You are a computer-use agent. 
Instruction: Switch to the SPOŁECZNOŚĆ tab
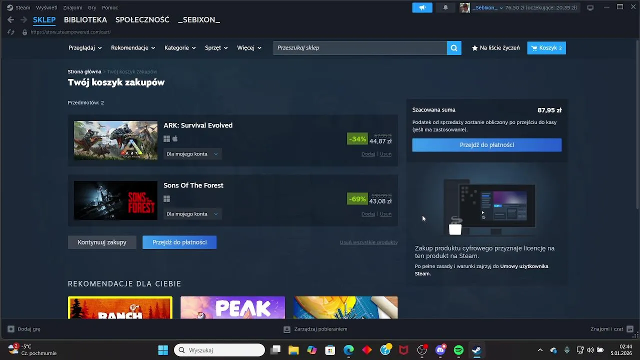pyautogui.click(x=142, y=20)
